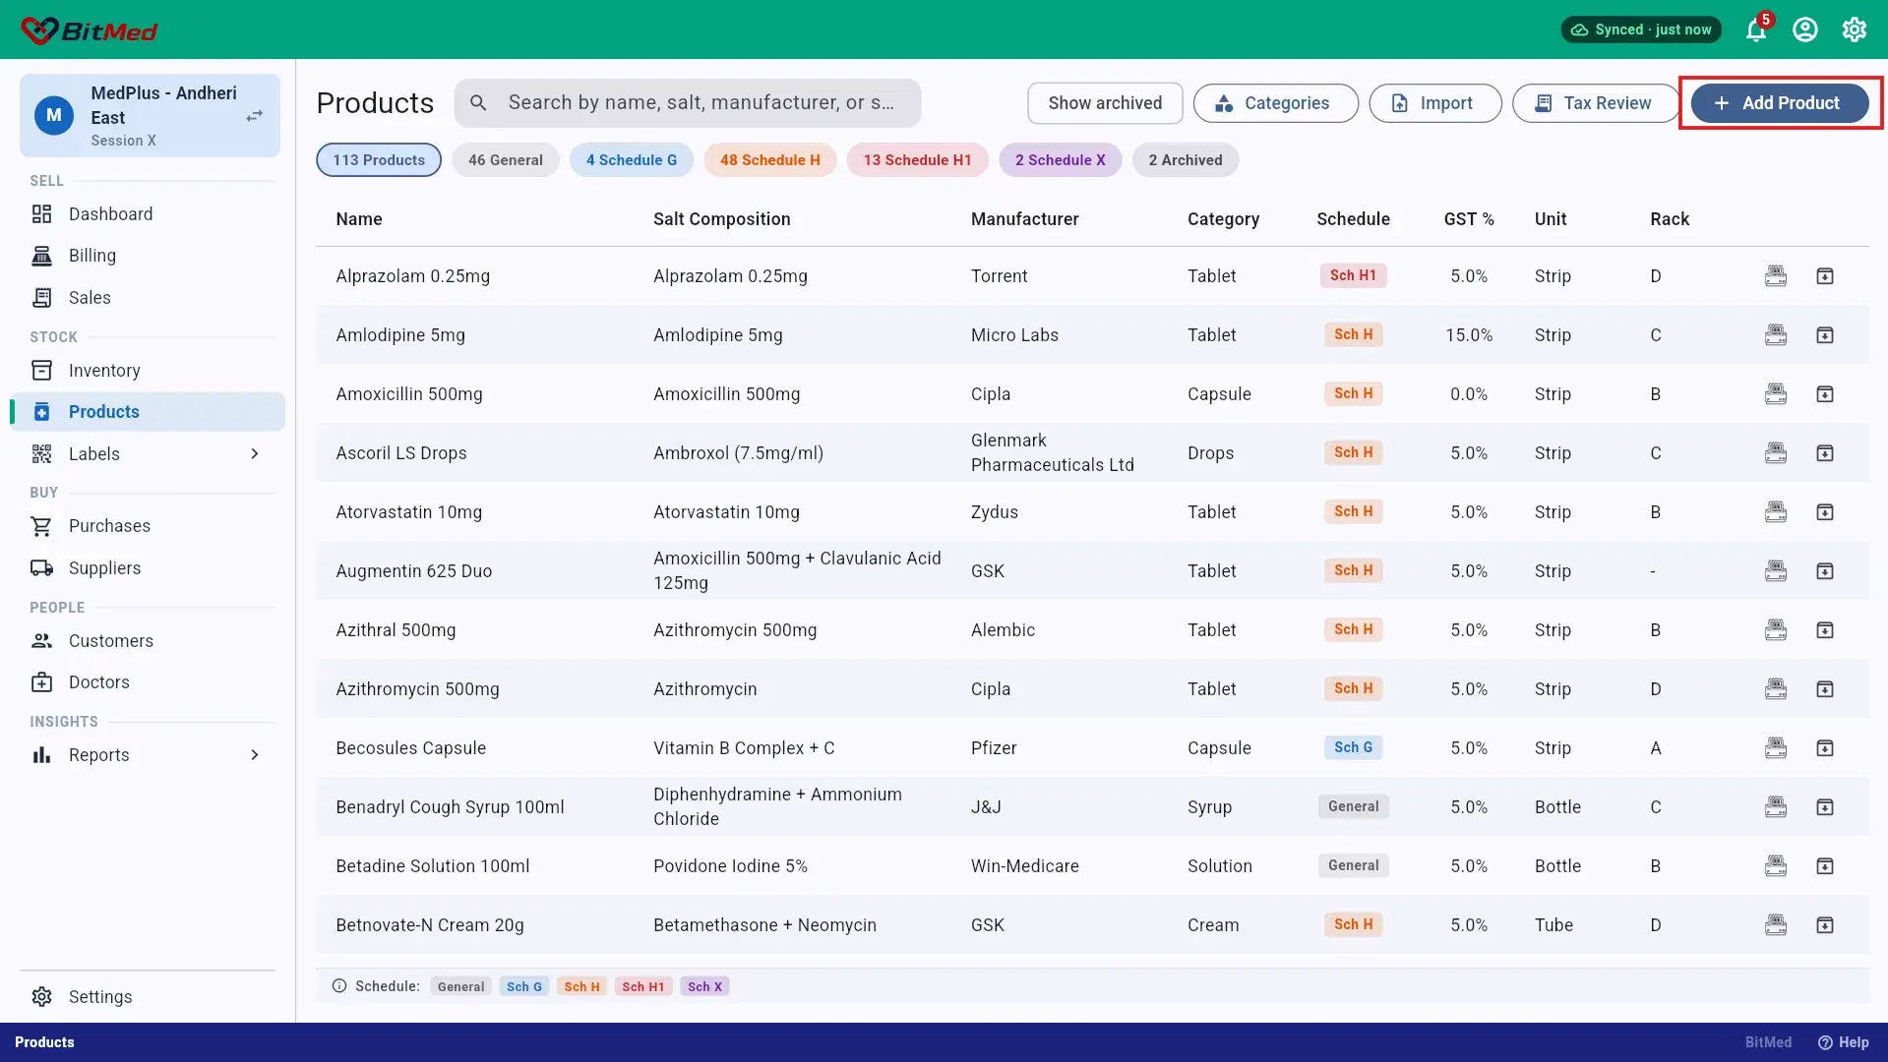This screenshot has width=1888, height=1062.
Task: Open the user account profile icon
Action: (1805, 29)
